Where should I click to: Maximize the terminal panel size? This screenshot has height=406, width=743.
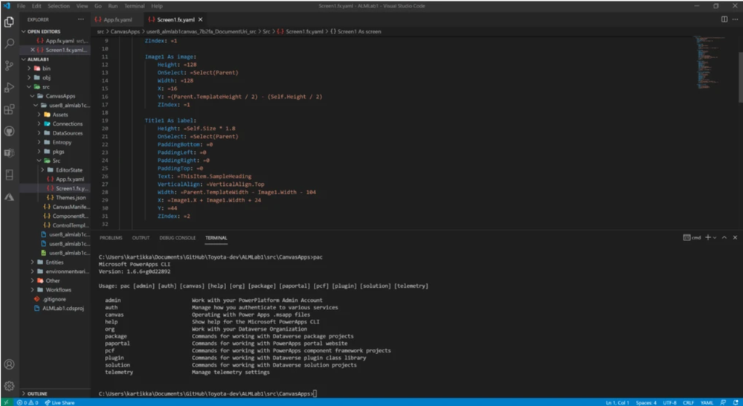(724, 238)
